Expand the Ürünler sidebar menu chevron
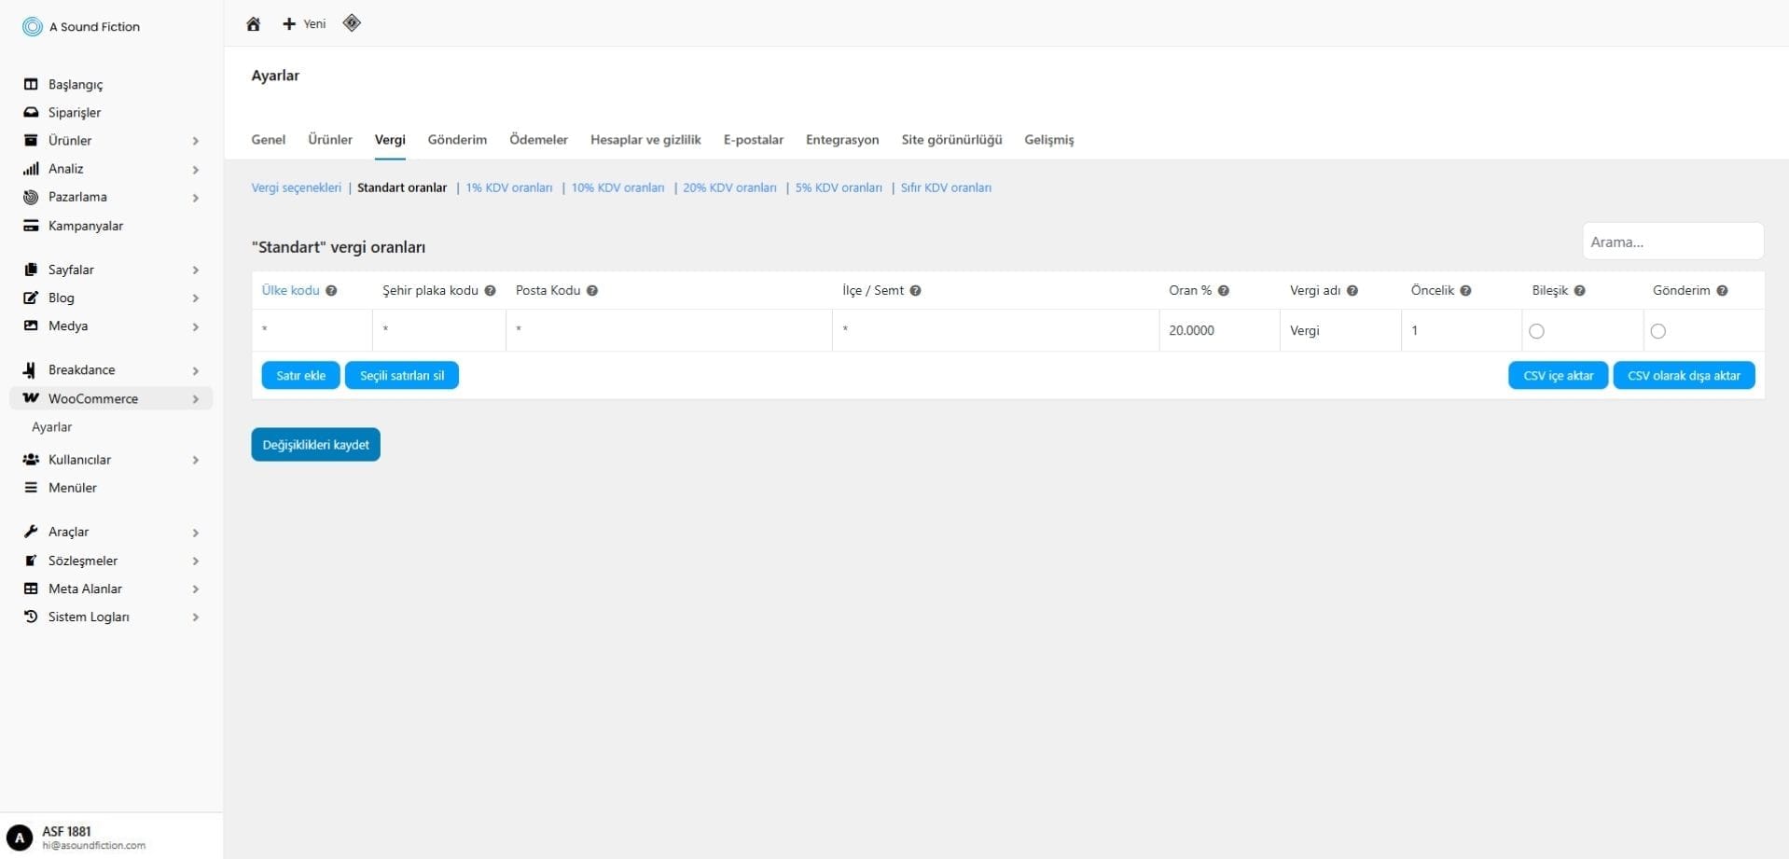The width and height of the screenshot is (1789, 859). click(x=196, y=141)
